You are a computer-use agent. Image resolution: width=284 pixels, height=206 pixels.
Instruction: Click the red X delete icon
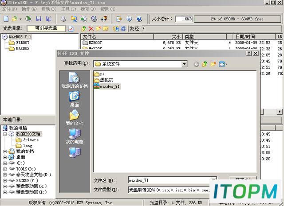pyautogui.click(x=91, y=29)
